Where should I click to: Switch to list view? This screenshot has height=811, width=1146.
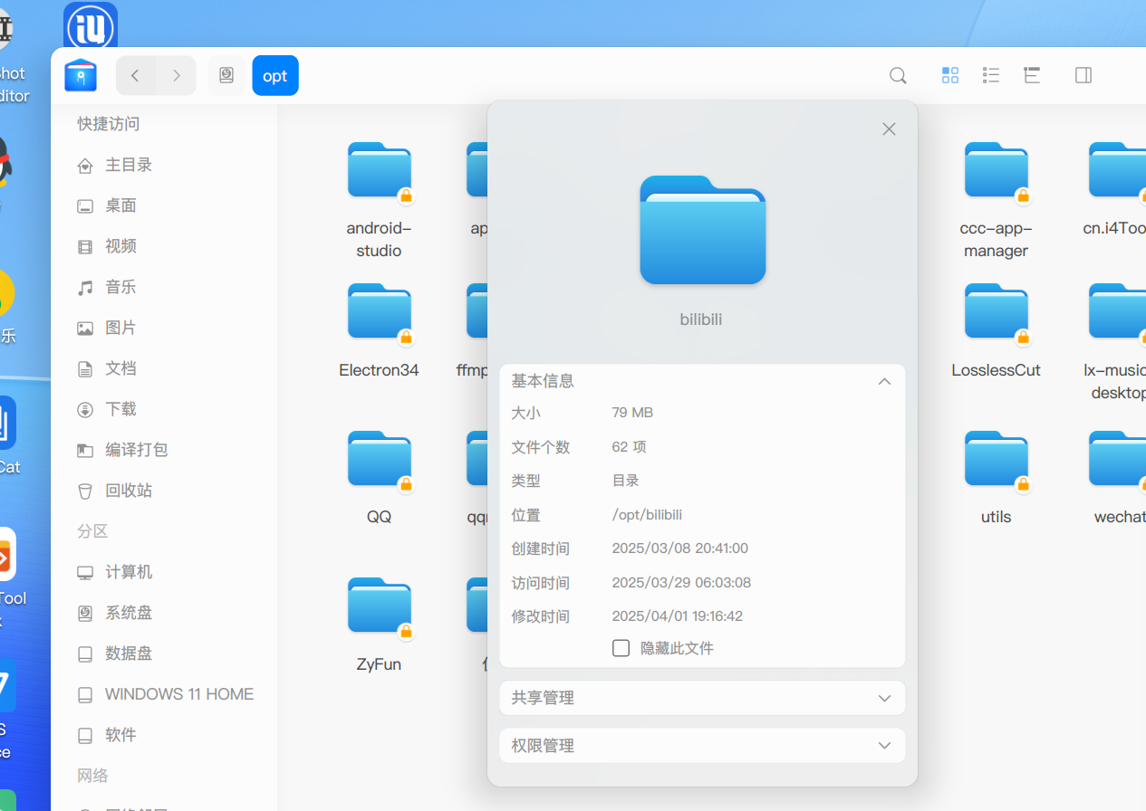[991, 75]
